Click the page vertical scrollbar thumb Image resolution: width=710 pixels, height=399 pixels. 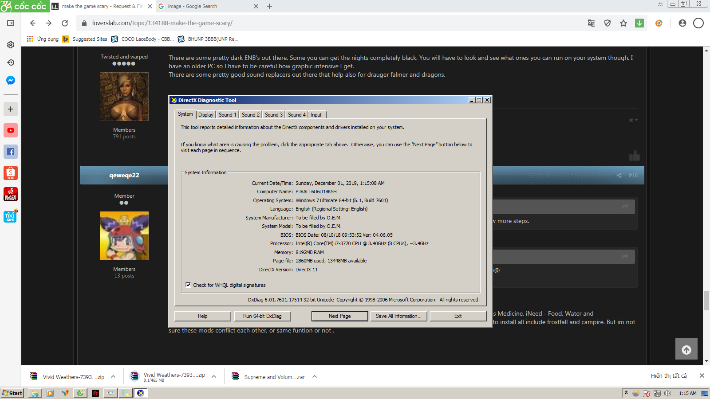point(706,301)
